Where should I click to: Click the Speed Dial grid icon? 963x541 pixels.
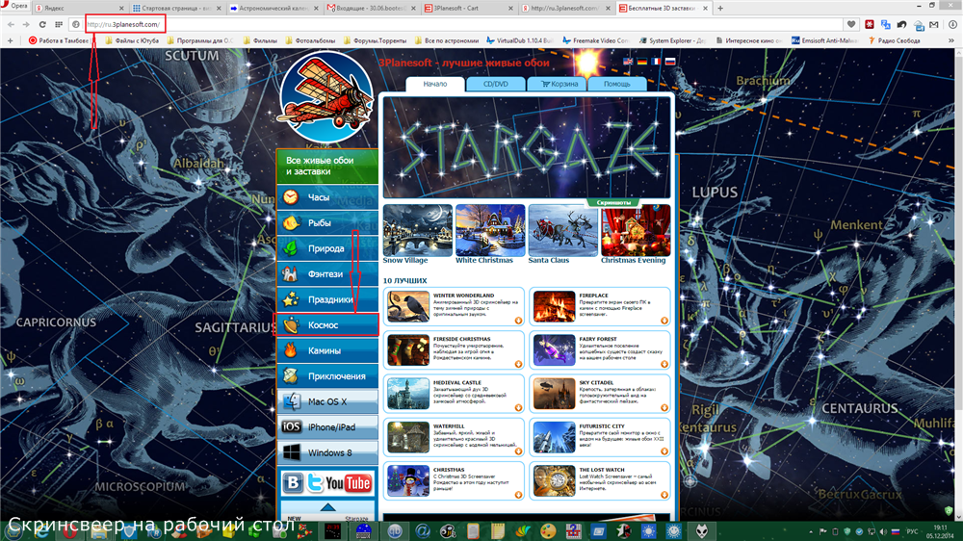pos(59,25)
